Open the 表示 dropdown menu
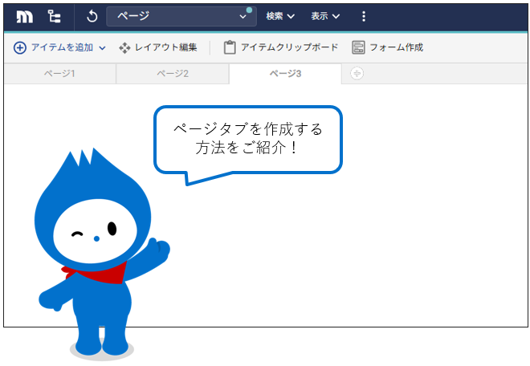Image resolution: width=530 pixels, height=366 pixels. click(x=325, y=16)
